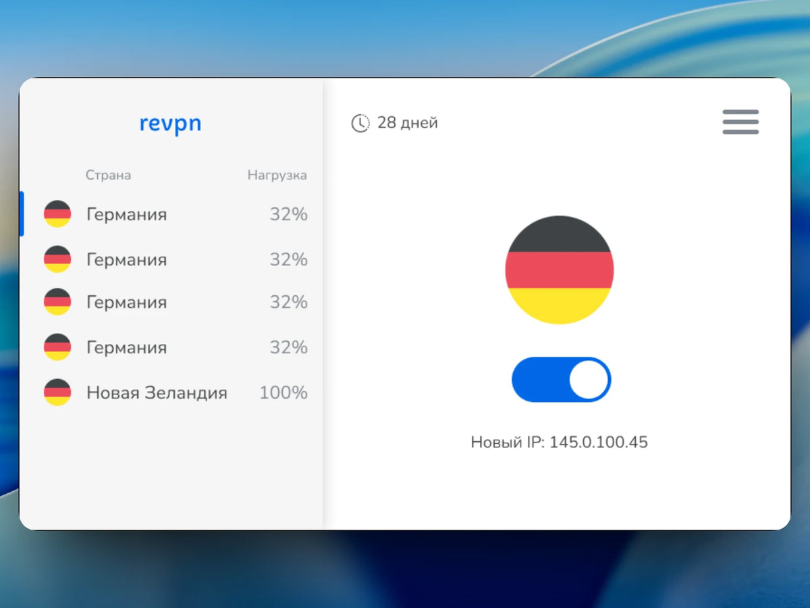Click the Нагрузка column header
This screenshot has height=608, width=810.
pyautogui.click(x=277, y=176)
